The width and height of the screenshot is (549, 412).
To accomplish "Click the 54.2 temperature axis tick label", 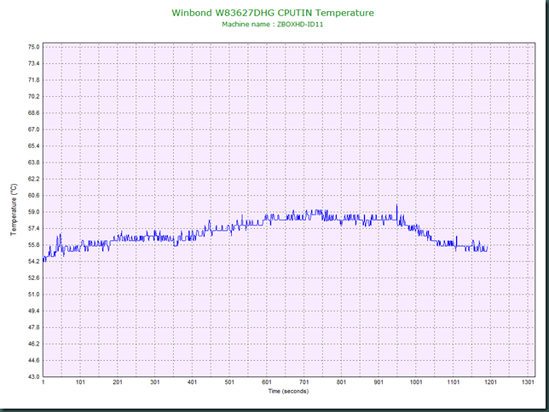I will [x=33, y=261].
